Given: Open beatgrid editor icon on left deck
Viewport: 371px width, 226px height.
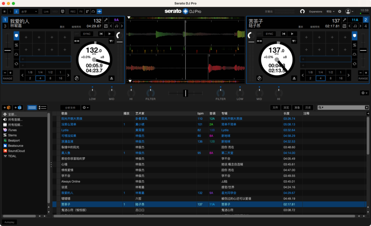Looking at the screenshot, I should (x=106, y=26).
